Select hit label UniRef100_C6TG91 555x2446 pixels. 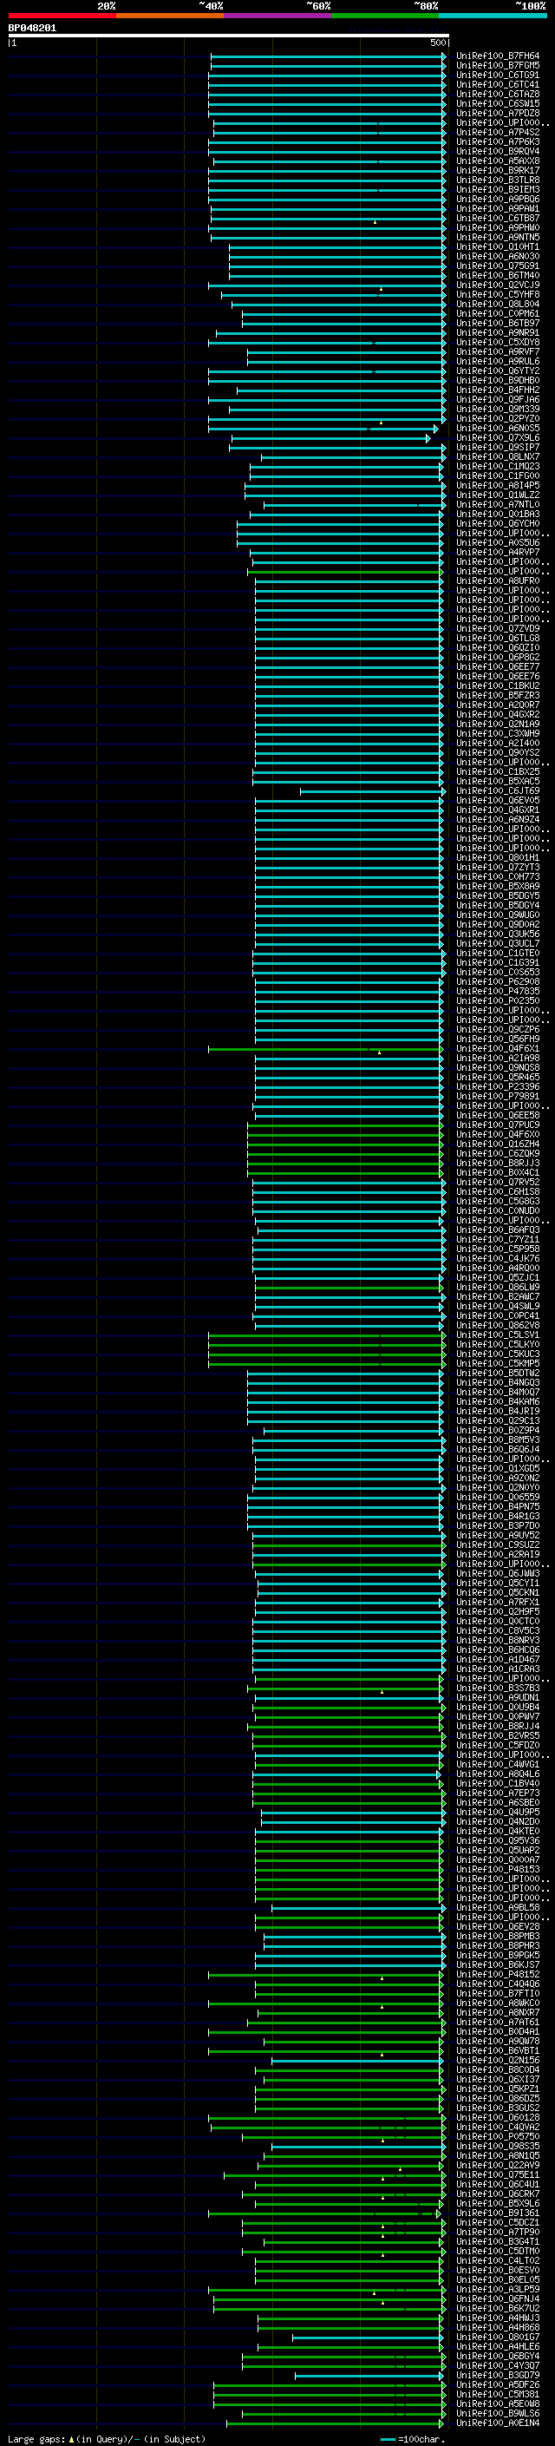coord(498,76)
